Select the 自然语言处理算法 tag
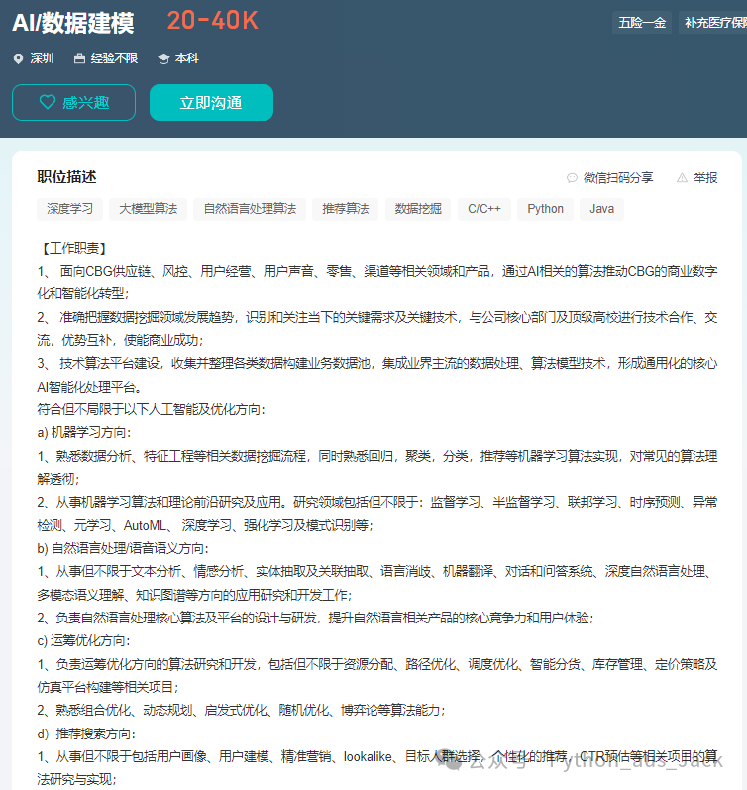This screenshot has height=790, width=747. [250, 209]
